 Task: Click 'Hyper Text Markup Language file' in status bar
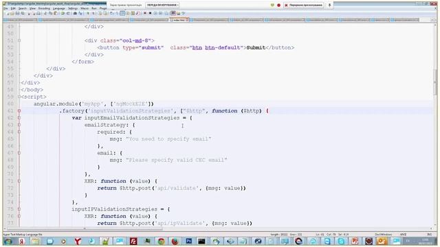click(x=23, y=235)
